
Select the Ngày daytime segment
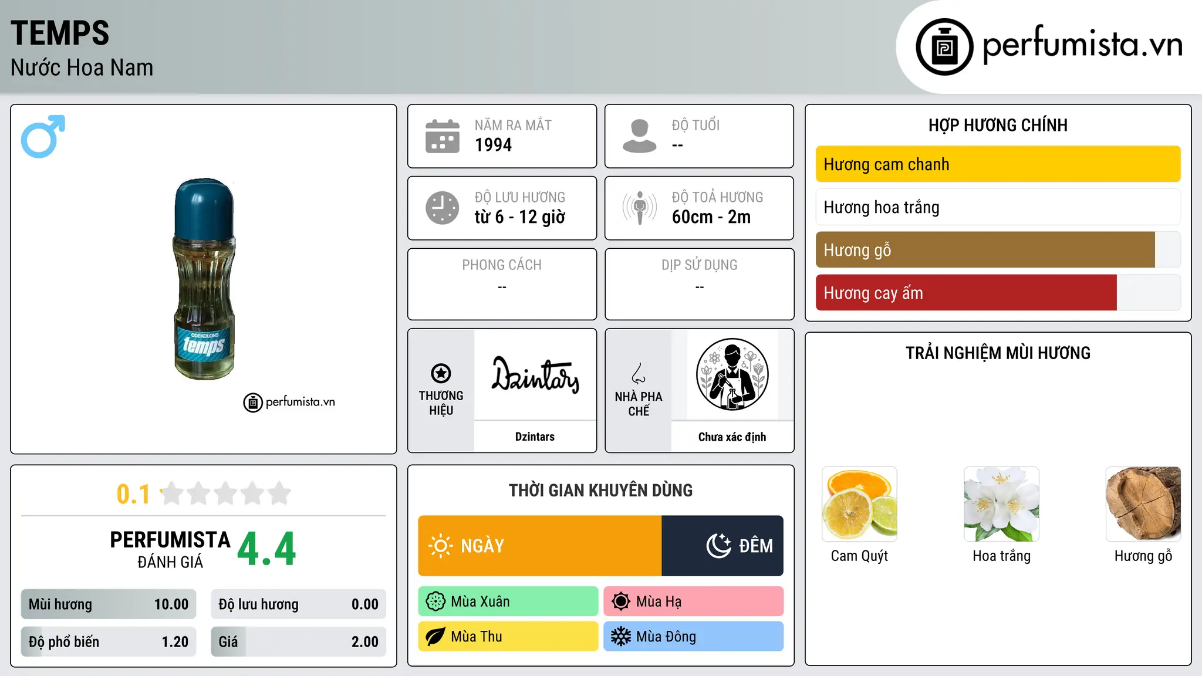(540, 546)
